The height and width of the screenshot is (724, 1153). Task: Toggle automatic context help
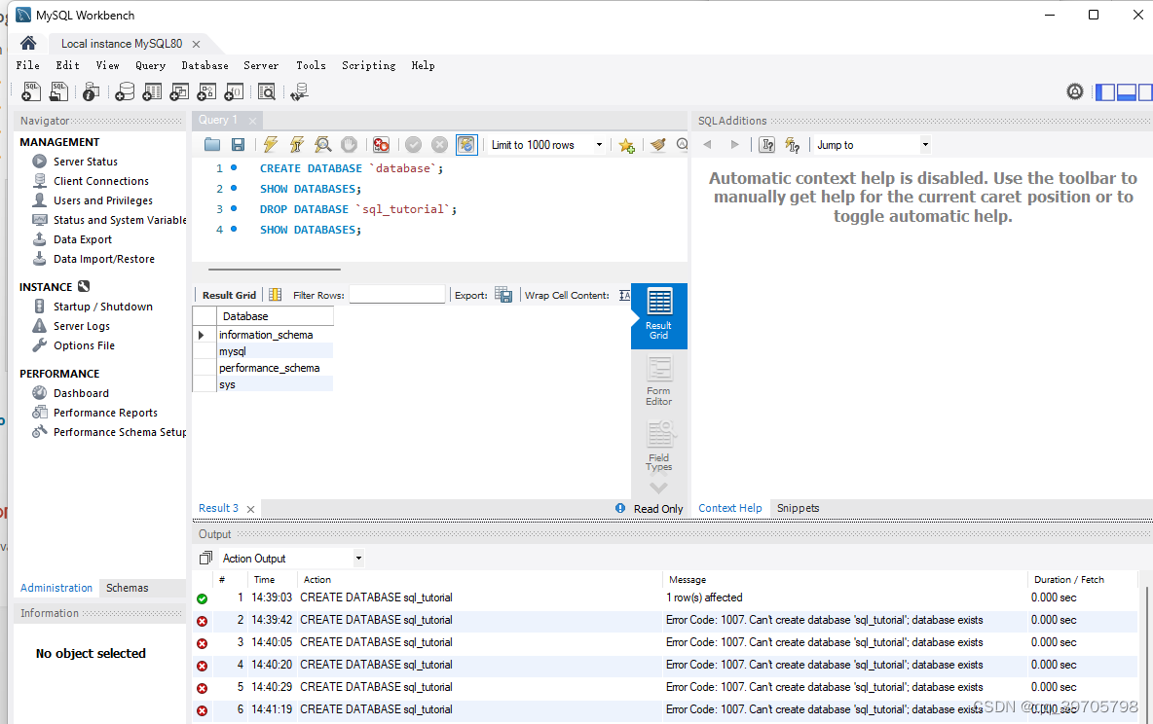pos(792,145)
